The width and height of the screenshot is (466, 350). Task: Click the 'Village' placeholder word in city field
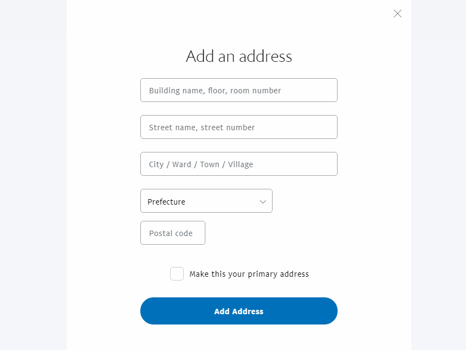241,164
